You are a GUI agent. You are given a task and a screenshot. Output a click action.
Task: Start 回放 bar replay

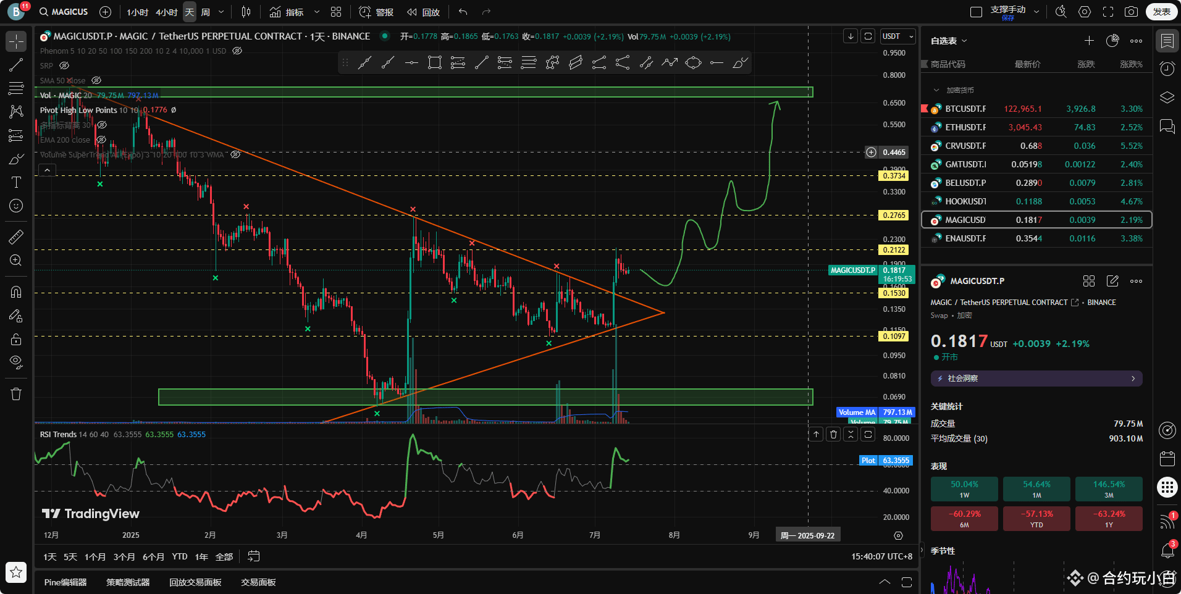pos(423,12)
